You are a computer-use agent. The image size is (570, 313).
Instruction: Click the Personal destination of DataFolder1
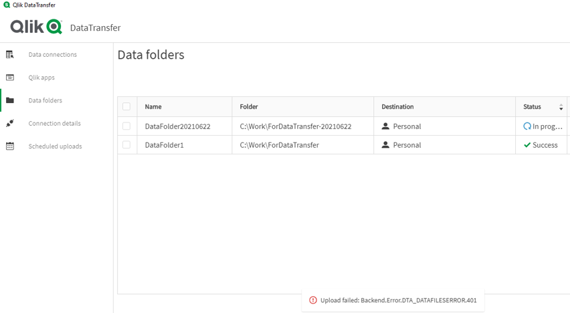(406, 145)
